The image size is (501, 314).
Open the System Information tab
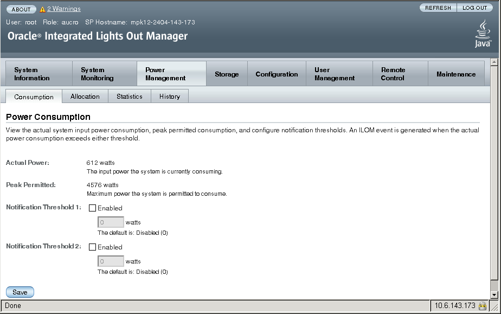39,74
